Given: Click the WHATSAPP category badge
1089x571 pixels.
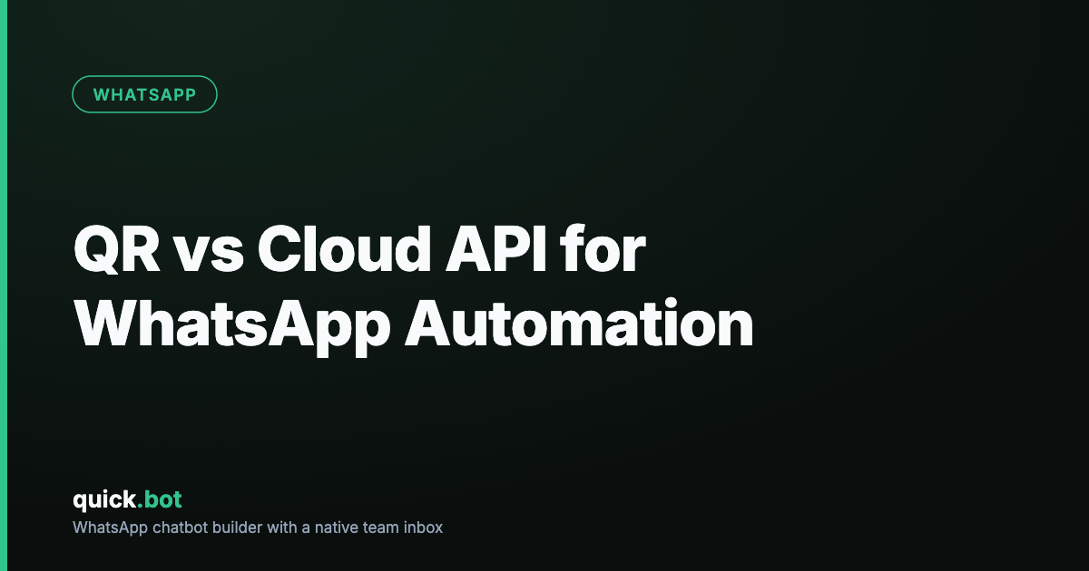Looking at the screenshot, I should click(144, 95).
